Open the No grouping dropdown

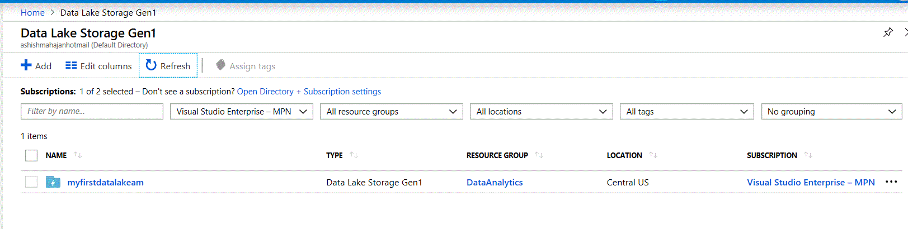pos(831,112)
